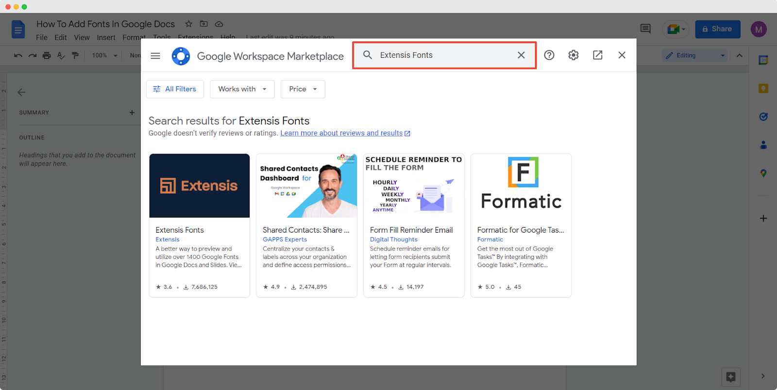Open the Calendar side panel
Image resolution: width=777 pixels, height=390 pixels.
763,60
